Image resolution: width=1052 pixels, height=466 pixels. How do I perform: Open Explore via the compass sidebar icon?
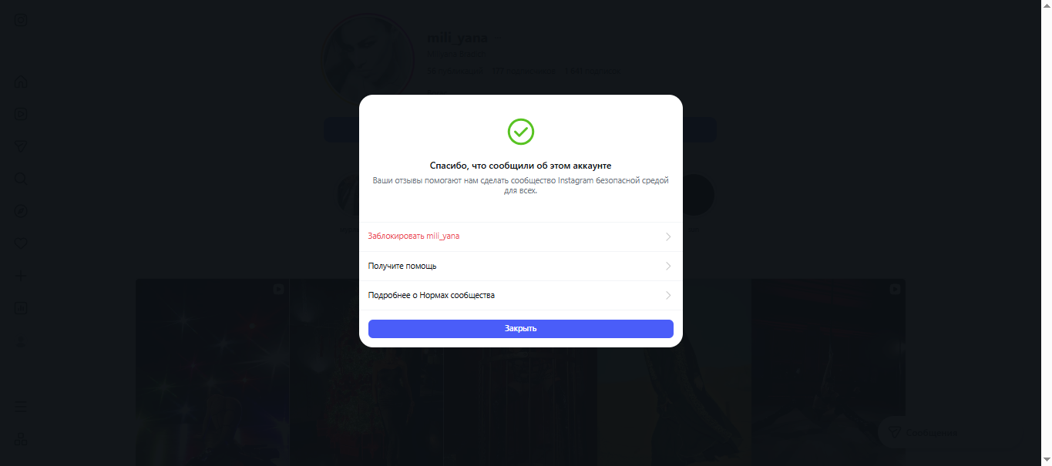(22, 211)
